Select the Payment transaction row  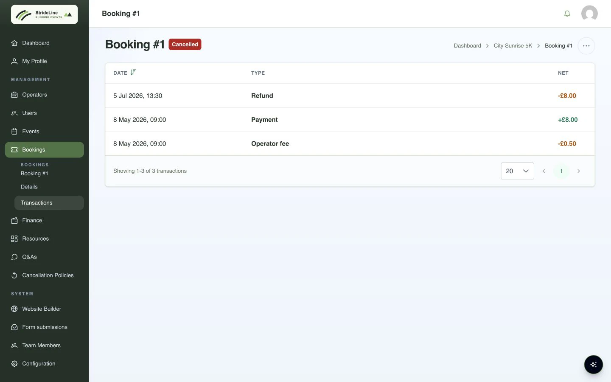click(350, 120)
